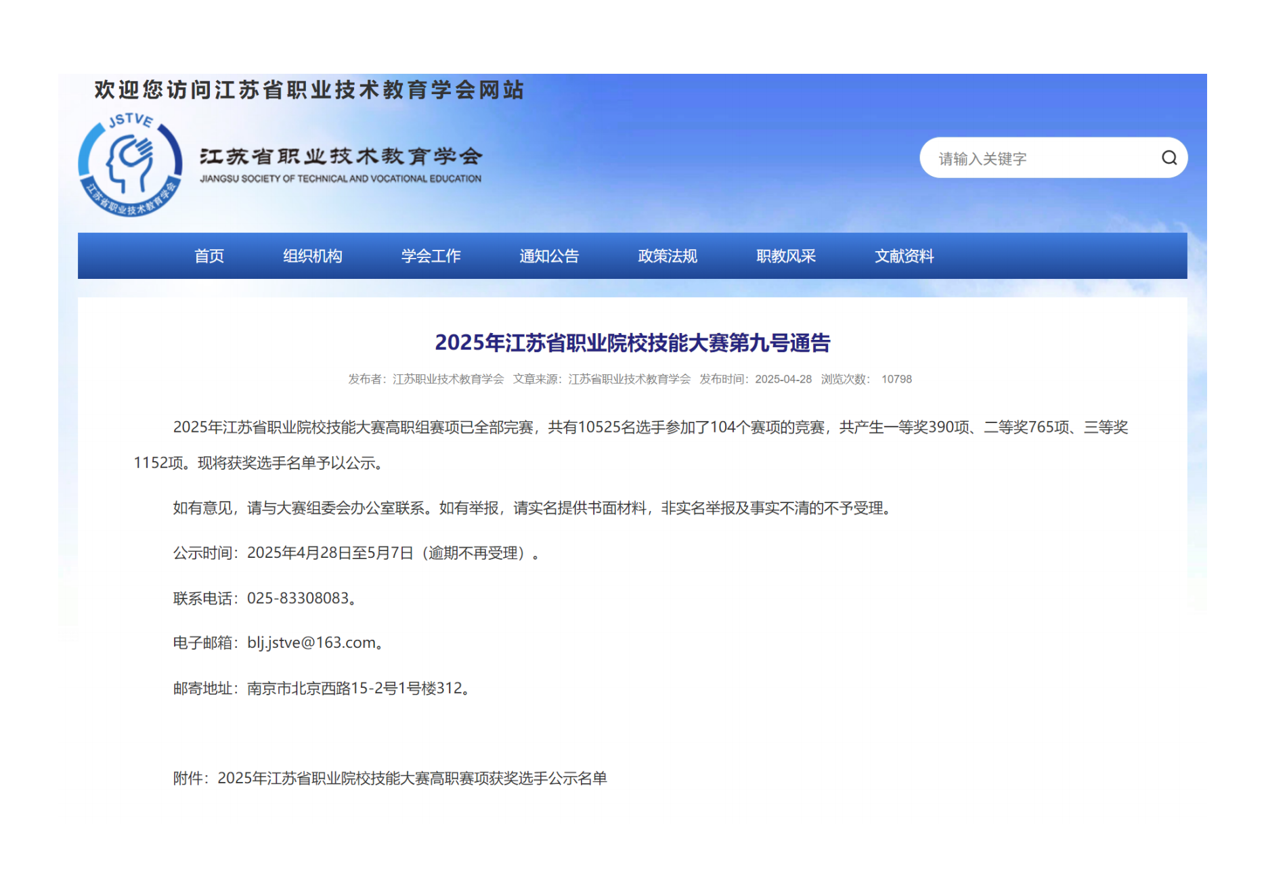Open the 组织机构 navigation item
1266x895 pixels.
313,256
